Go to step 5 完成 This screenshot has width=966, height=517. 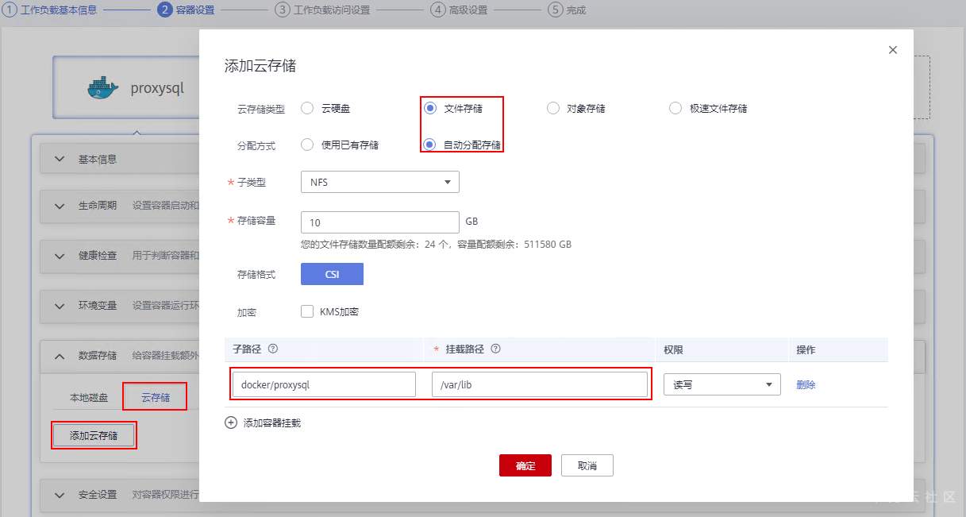click(567, 10)
